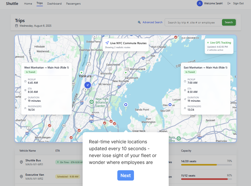Click the ETA pin icon on the East Manhattan card
Image resolution: width=251 pixels, height=186 pixels.
185,90
